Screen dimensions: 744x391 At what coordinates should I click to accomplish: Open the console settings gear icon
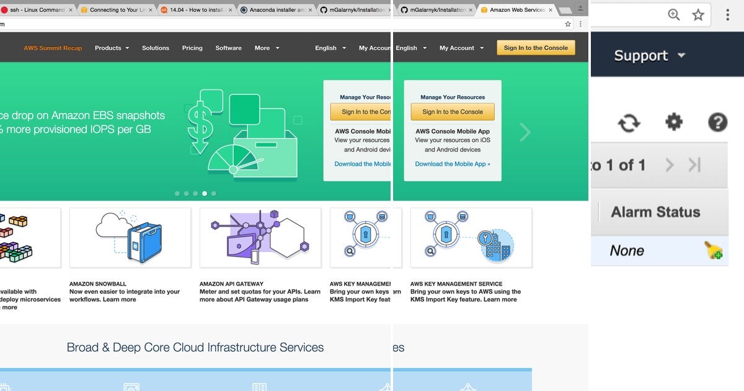(673, 123)
